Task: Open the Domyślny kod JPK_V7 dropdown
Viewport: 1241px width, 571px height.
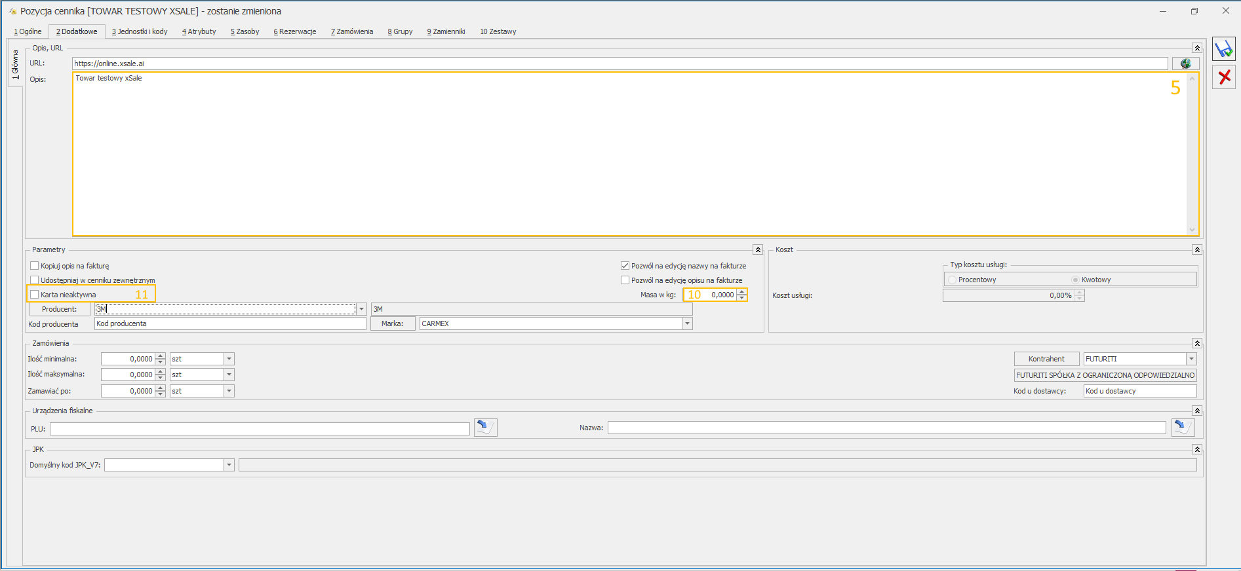Action: point(229,465)
